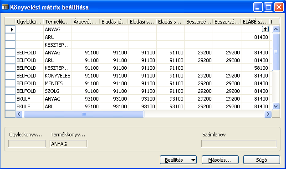
Task: Click the Ügyletkö... column header
Action: point(29,22)
